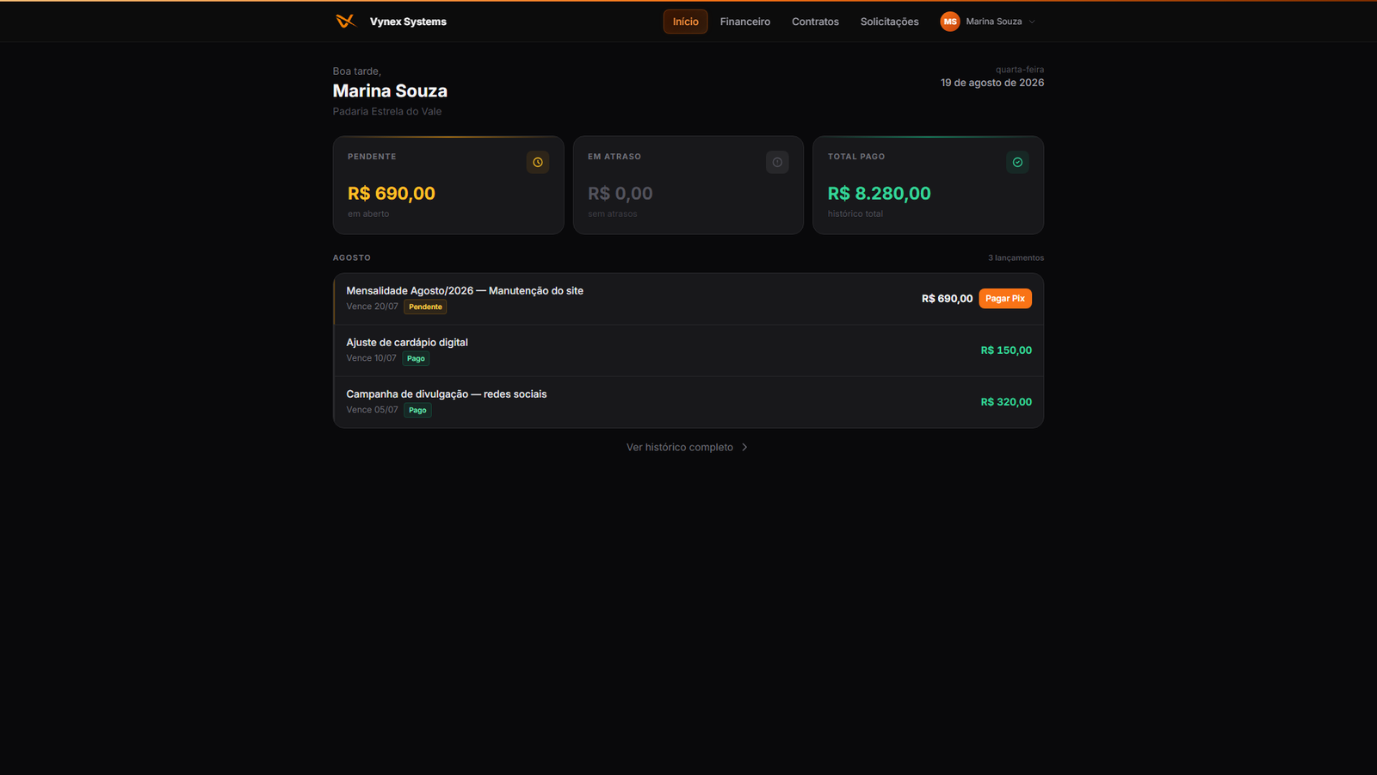The image size is (1377, 775).
Task: Expand the Marina Souza account dropdown arrow
Action: tap(1032, 22)
